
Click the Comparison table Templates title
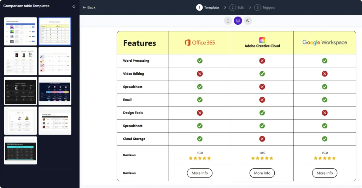26,6
